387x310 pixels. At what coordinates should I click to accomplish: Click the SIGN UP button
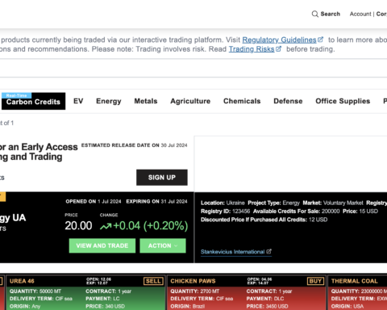point(162,178)
